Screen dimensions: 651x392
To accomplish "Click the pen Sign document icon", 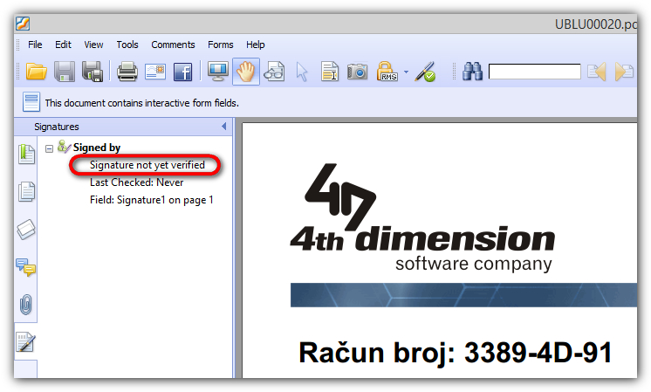I will tap(425, 72).
